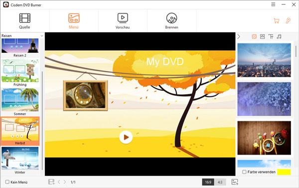Choose the city skyline background
This screenshot has height=188, width=299.
(x=264, y=60)
